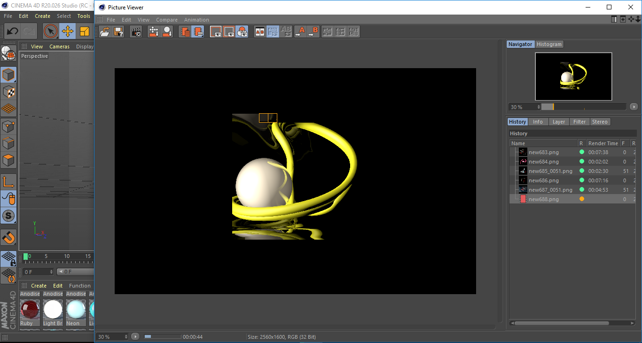Select new683.png in History list

point(543,152)
